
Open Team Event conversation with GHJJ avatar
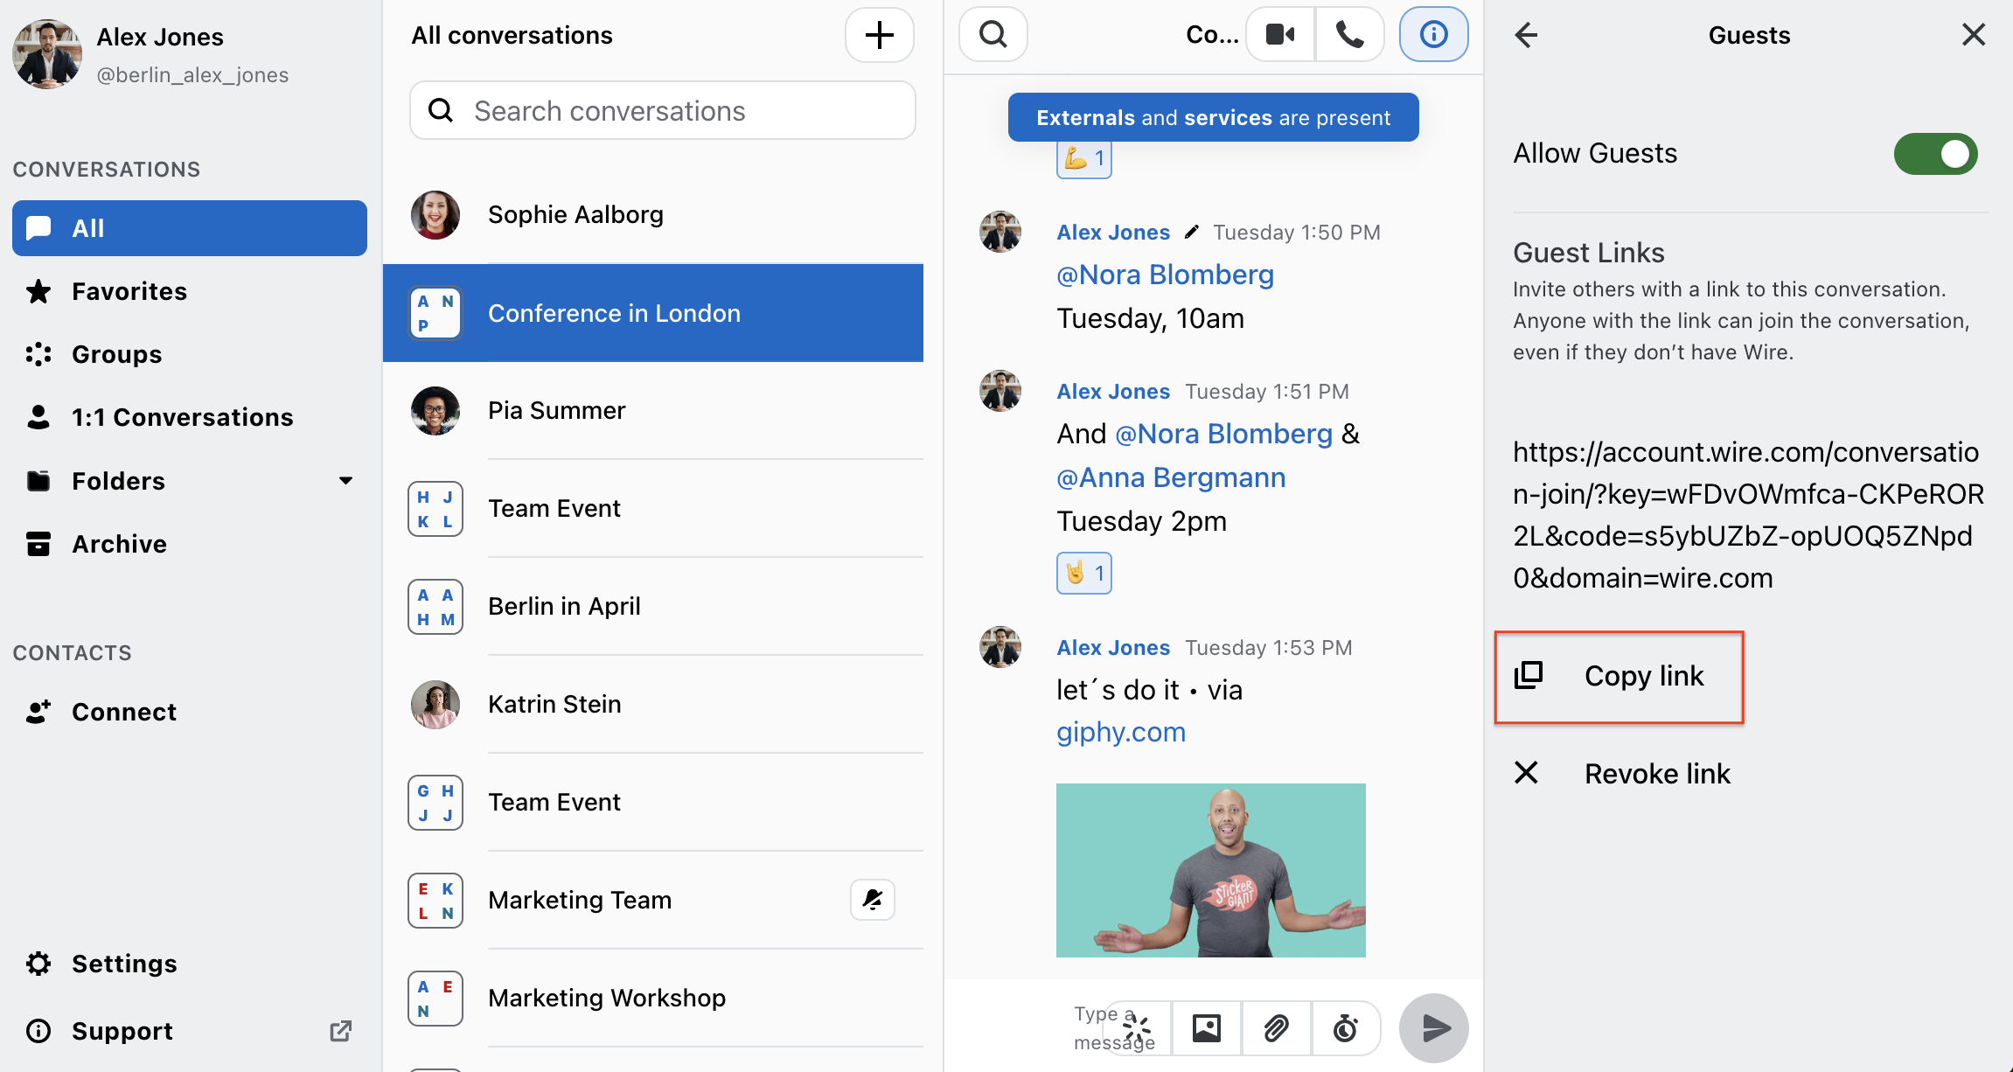(x=653, y=803)
